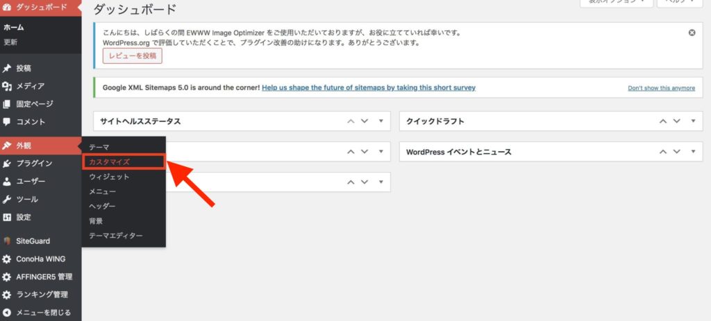Open the 投稿 menu label
Image resolution: width=711 pixels, height=321 pixels.
tap(24, 69)
